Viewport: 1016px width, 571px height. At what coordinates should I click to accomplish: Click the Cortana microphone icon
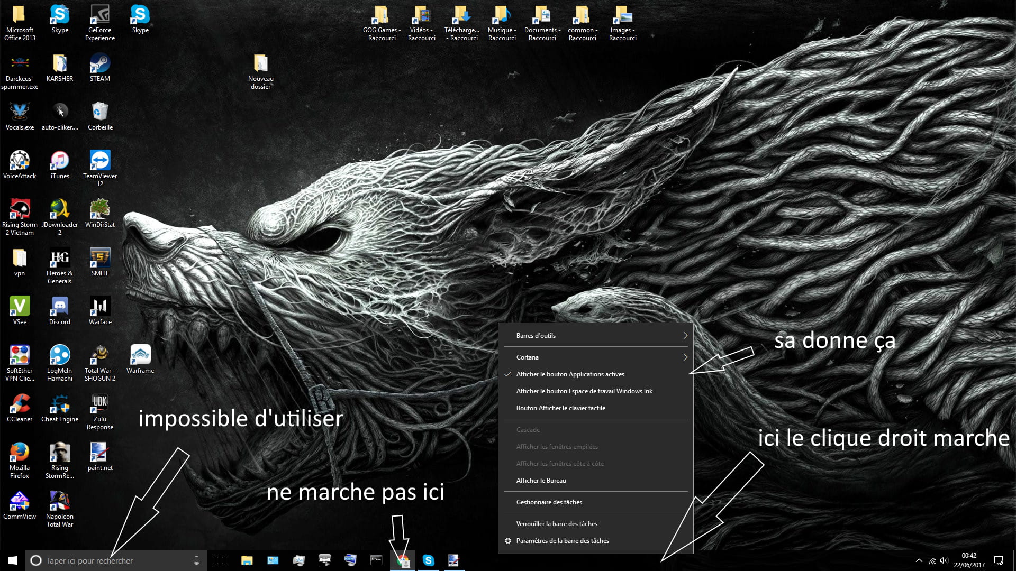[x=196, y=560]
